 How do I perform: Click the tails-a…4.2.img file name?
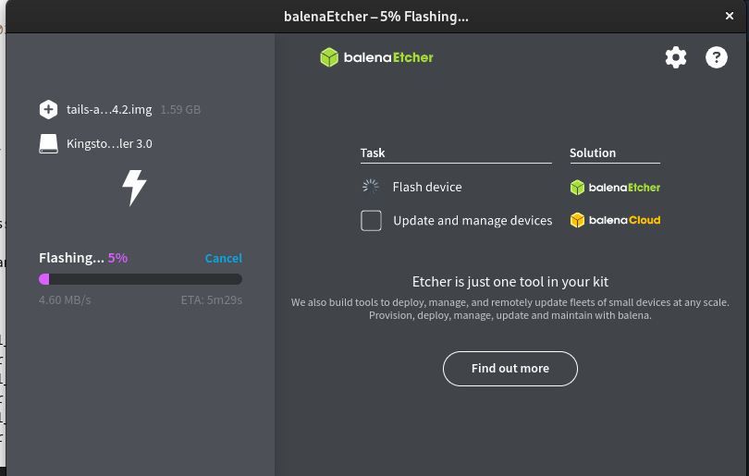[109, 110]
